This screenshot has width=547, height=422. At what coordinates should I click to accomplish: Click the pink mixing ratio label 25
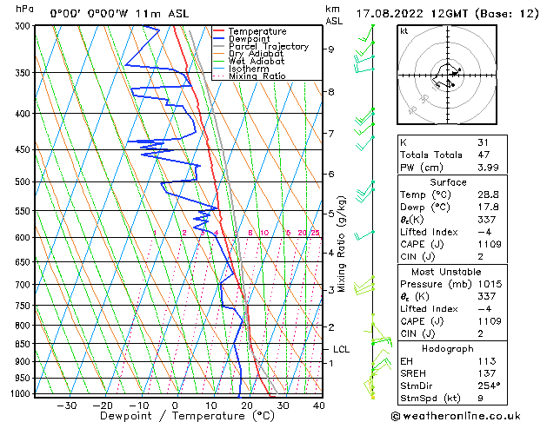(316, 233)
